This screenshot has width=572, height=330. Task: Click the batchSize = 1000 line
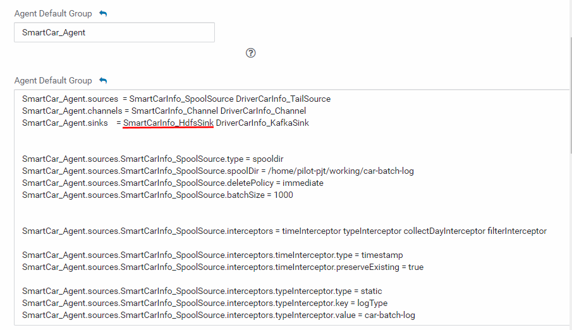click(x=157, y=195)
